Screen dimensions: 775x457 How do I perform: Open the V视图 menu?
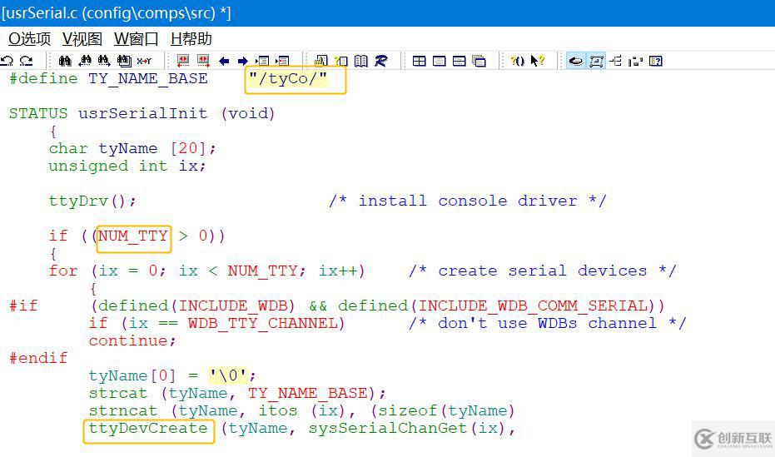[x=82, y=39]
